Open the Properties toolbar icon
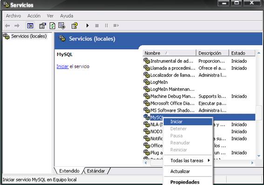The width and height of the screenshot is (264, 185). click(x=42, y=26)
